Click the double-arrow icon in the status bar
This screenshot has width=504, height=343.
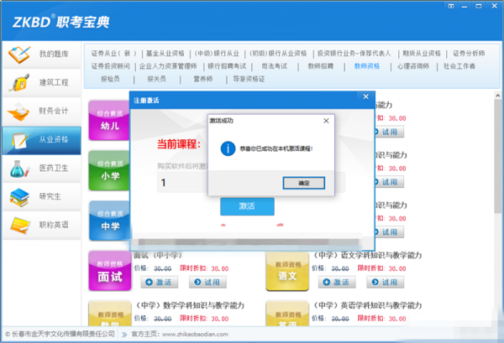click(124, 335)
